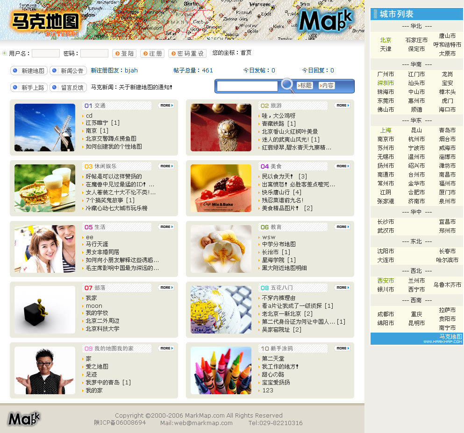Open the 男女非婚同居 post
Image resolution: width=464 pixels, height=433 pixels.
point(102,252)
